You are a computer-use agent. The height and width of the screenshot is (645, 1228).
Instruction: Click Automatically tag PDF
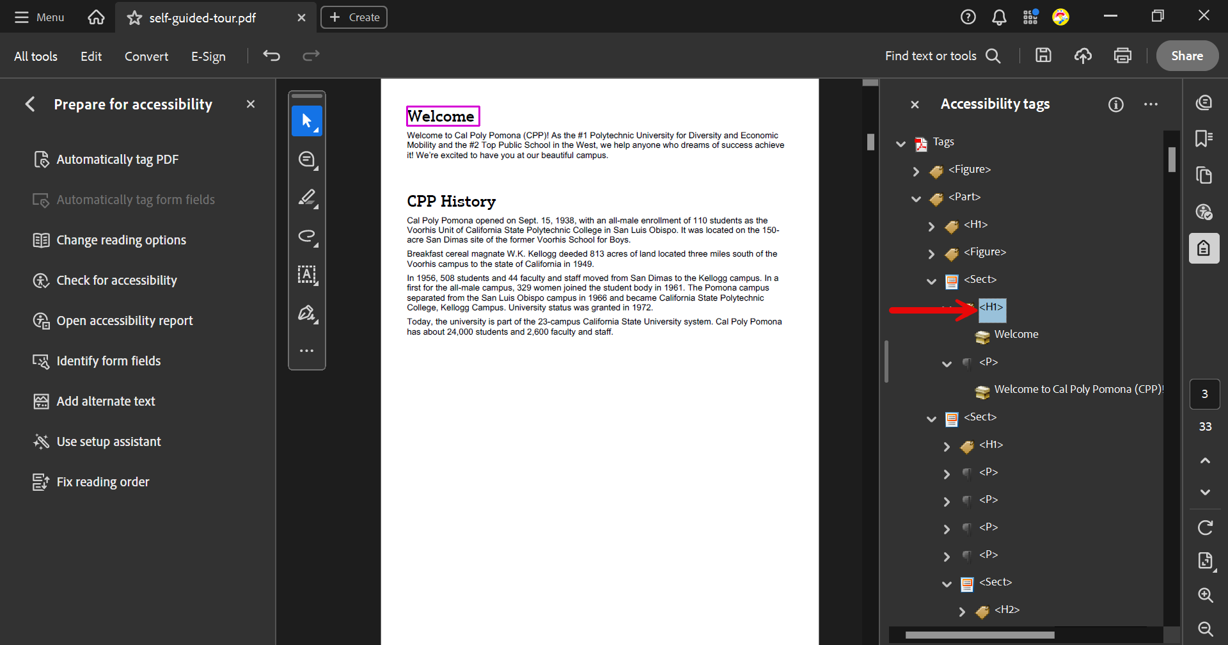(x=117, y=159)
